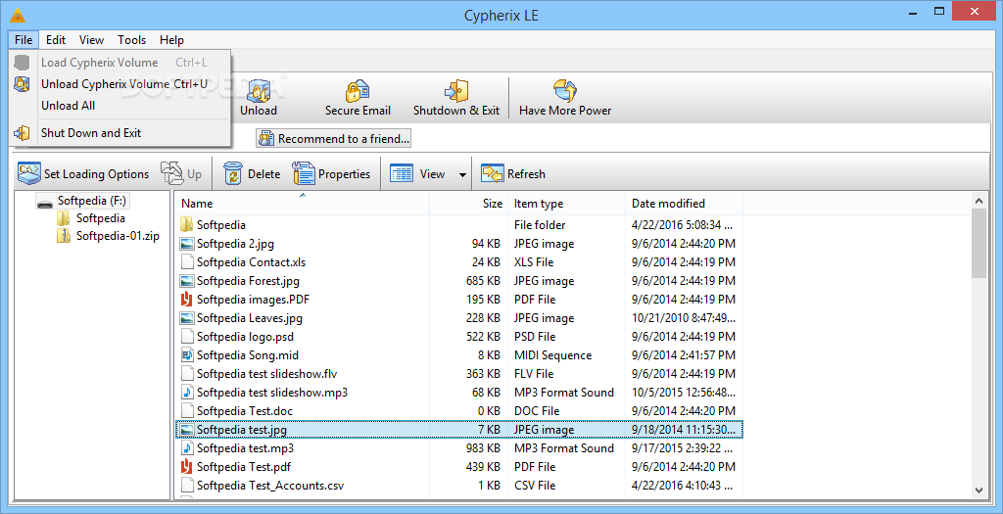Select Softpedia test.jpg highlighted row
This screenshot has width=1003, height=514.
(459, 430)
